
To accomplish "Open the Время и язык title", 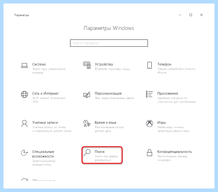I will point(105,123).
